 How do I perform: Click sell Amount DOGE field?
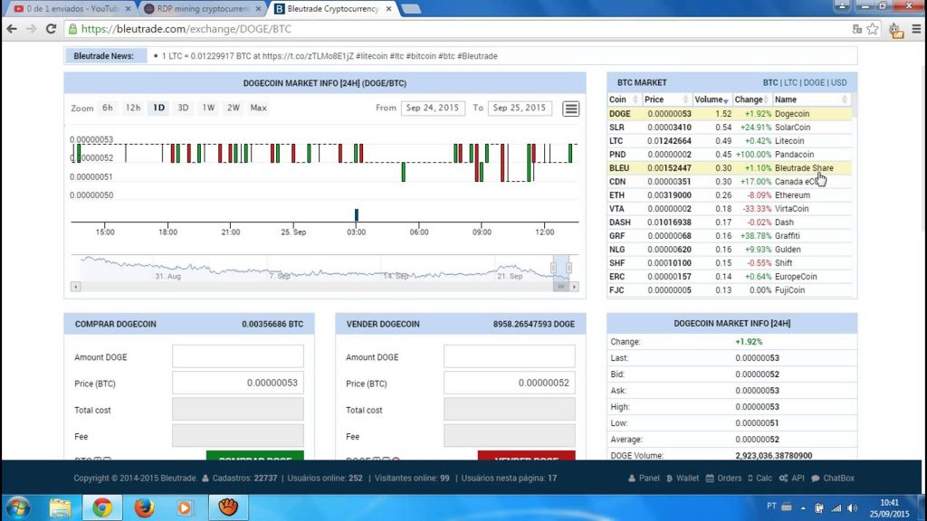tap(509, 356)
